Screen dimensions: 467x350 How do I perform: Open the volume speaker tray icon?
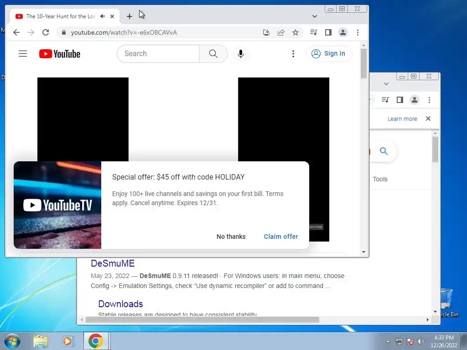click(420, 341)
